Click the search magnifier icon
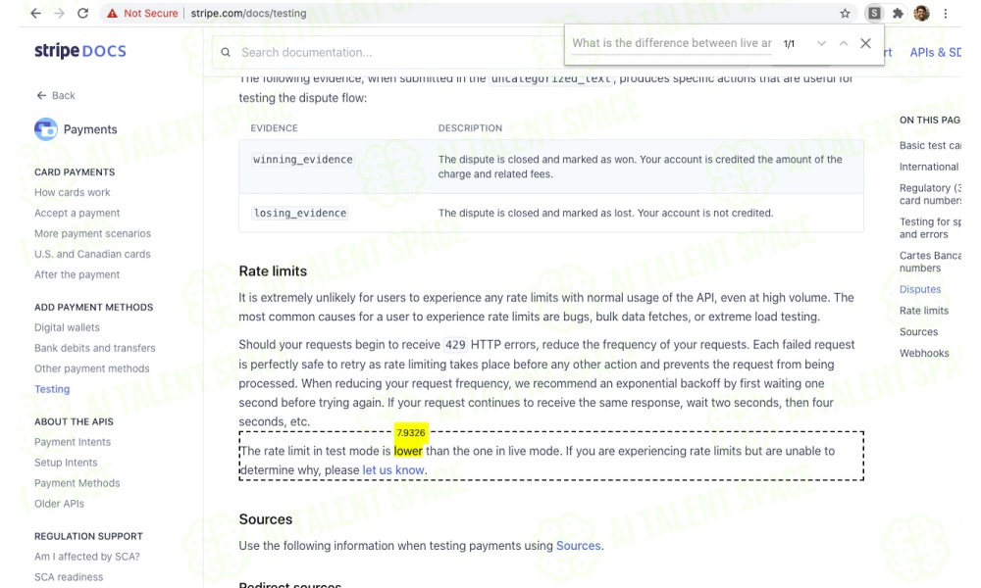 click(x=226, y=53)
